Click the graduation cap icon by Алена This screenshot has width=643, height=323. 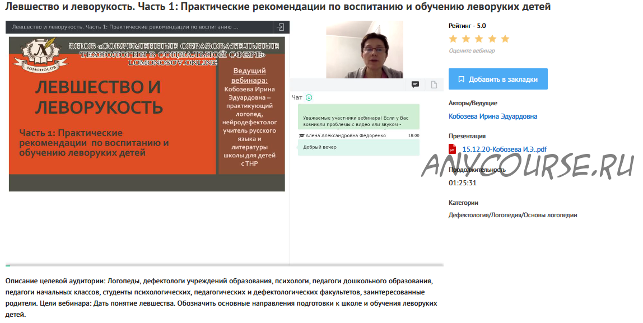[x=301, y=135]
